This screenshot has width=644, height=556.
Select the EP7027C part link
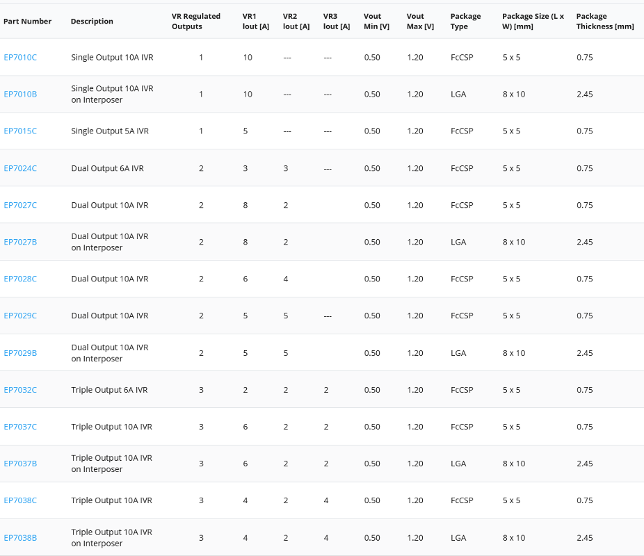[x=20, y=205]
